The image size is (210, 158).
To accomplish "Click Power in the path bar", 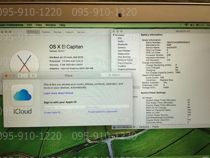I will coord(156,127).
